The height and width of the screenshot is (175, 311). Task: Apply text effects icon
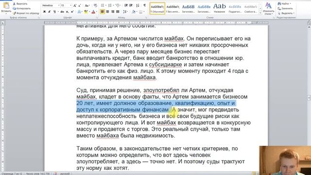coord(79,12)
